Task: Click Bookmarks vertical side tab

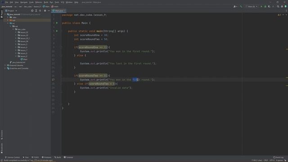Action: [x=2, y=148]
